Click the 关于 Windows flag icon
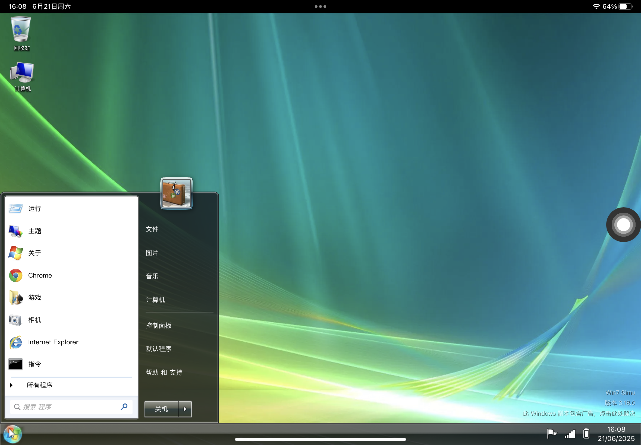Viewport: 641px width, 445px height. coord(16,253)
